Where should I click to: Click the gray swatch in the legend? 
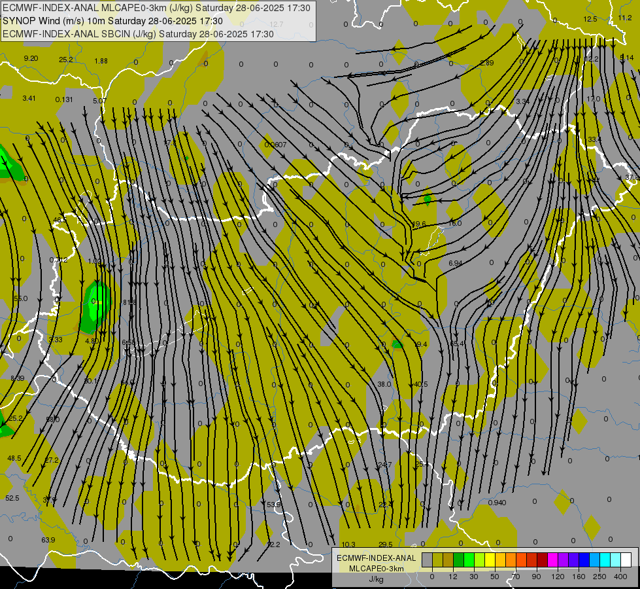tap(427, 560)
